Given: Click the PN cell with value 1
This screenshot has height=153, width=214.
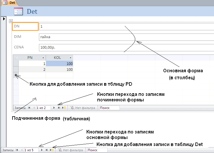Looking at the screenshot, I should click(32, 64).
